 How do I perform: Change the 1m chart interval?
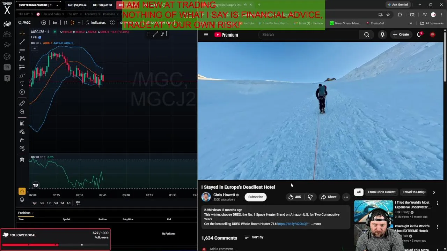pyautogui.click(x=55, y=22)
